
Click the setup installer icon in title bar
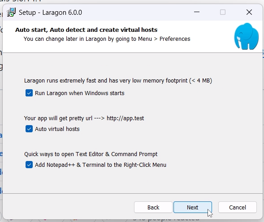[x=11, y=12]
